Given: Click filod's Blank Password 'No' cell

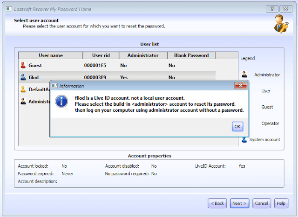Looking at the screenshot, I should 172,77.
